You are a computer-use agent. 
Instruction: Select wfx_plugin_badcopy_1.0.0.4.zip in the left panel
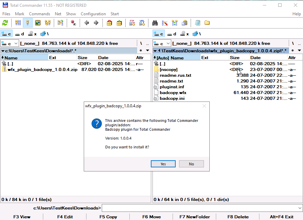tap(75, 70)
